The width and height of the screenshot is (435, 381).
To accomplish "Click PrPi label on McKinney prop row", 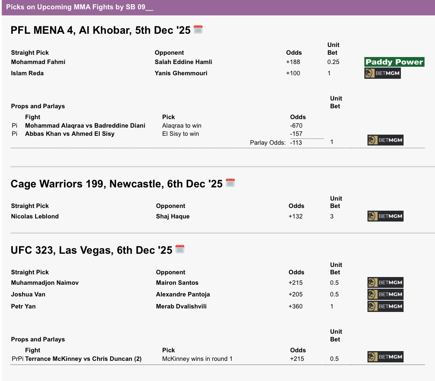I will [17, 359].
